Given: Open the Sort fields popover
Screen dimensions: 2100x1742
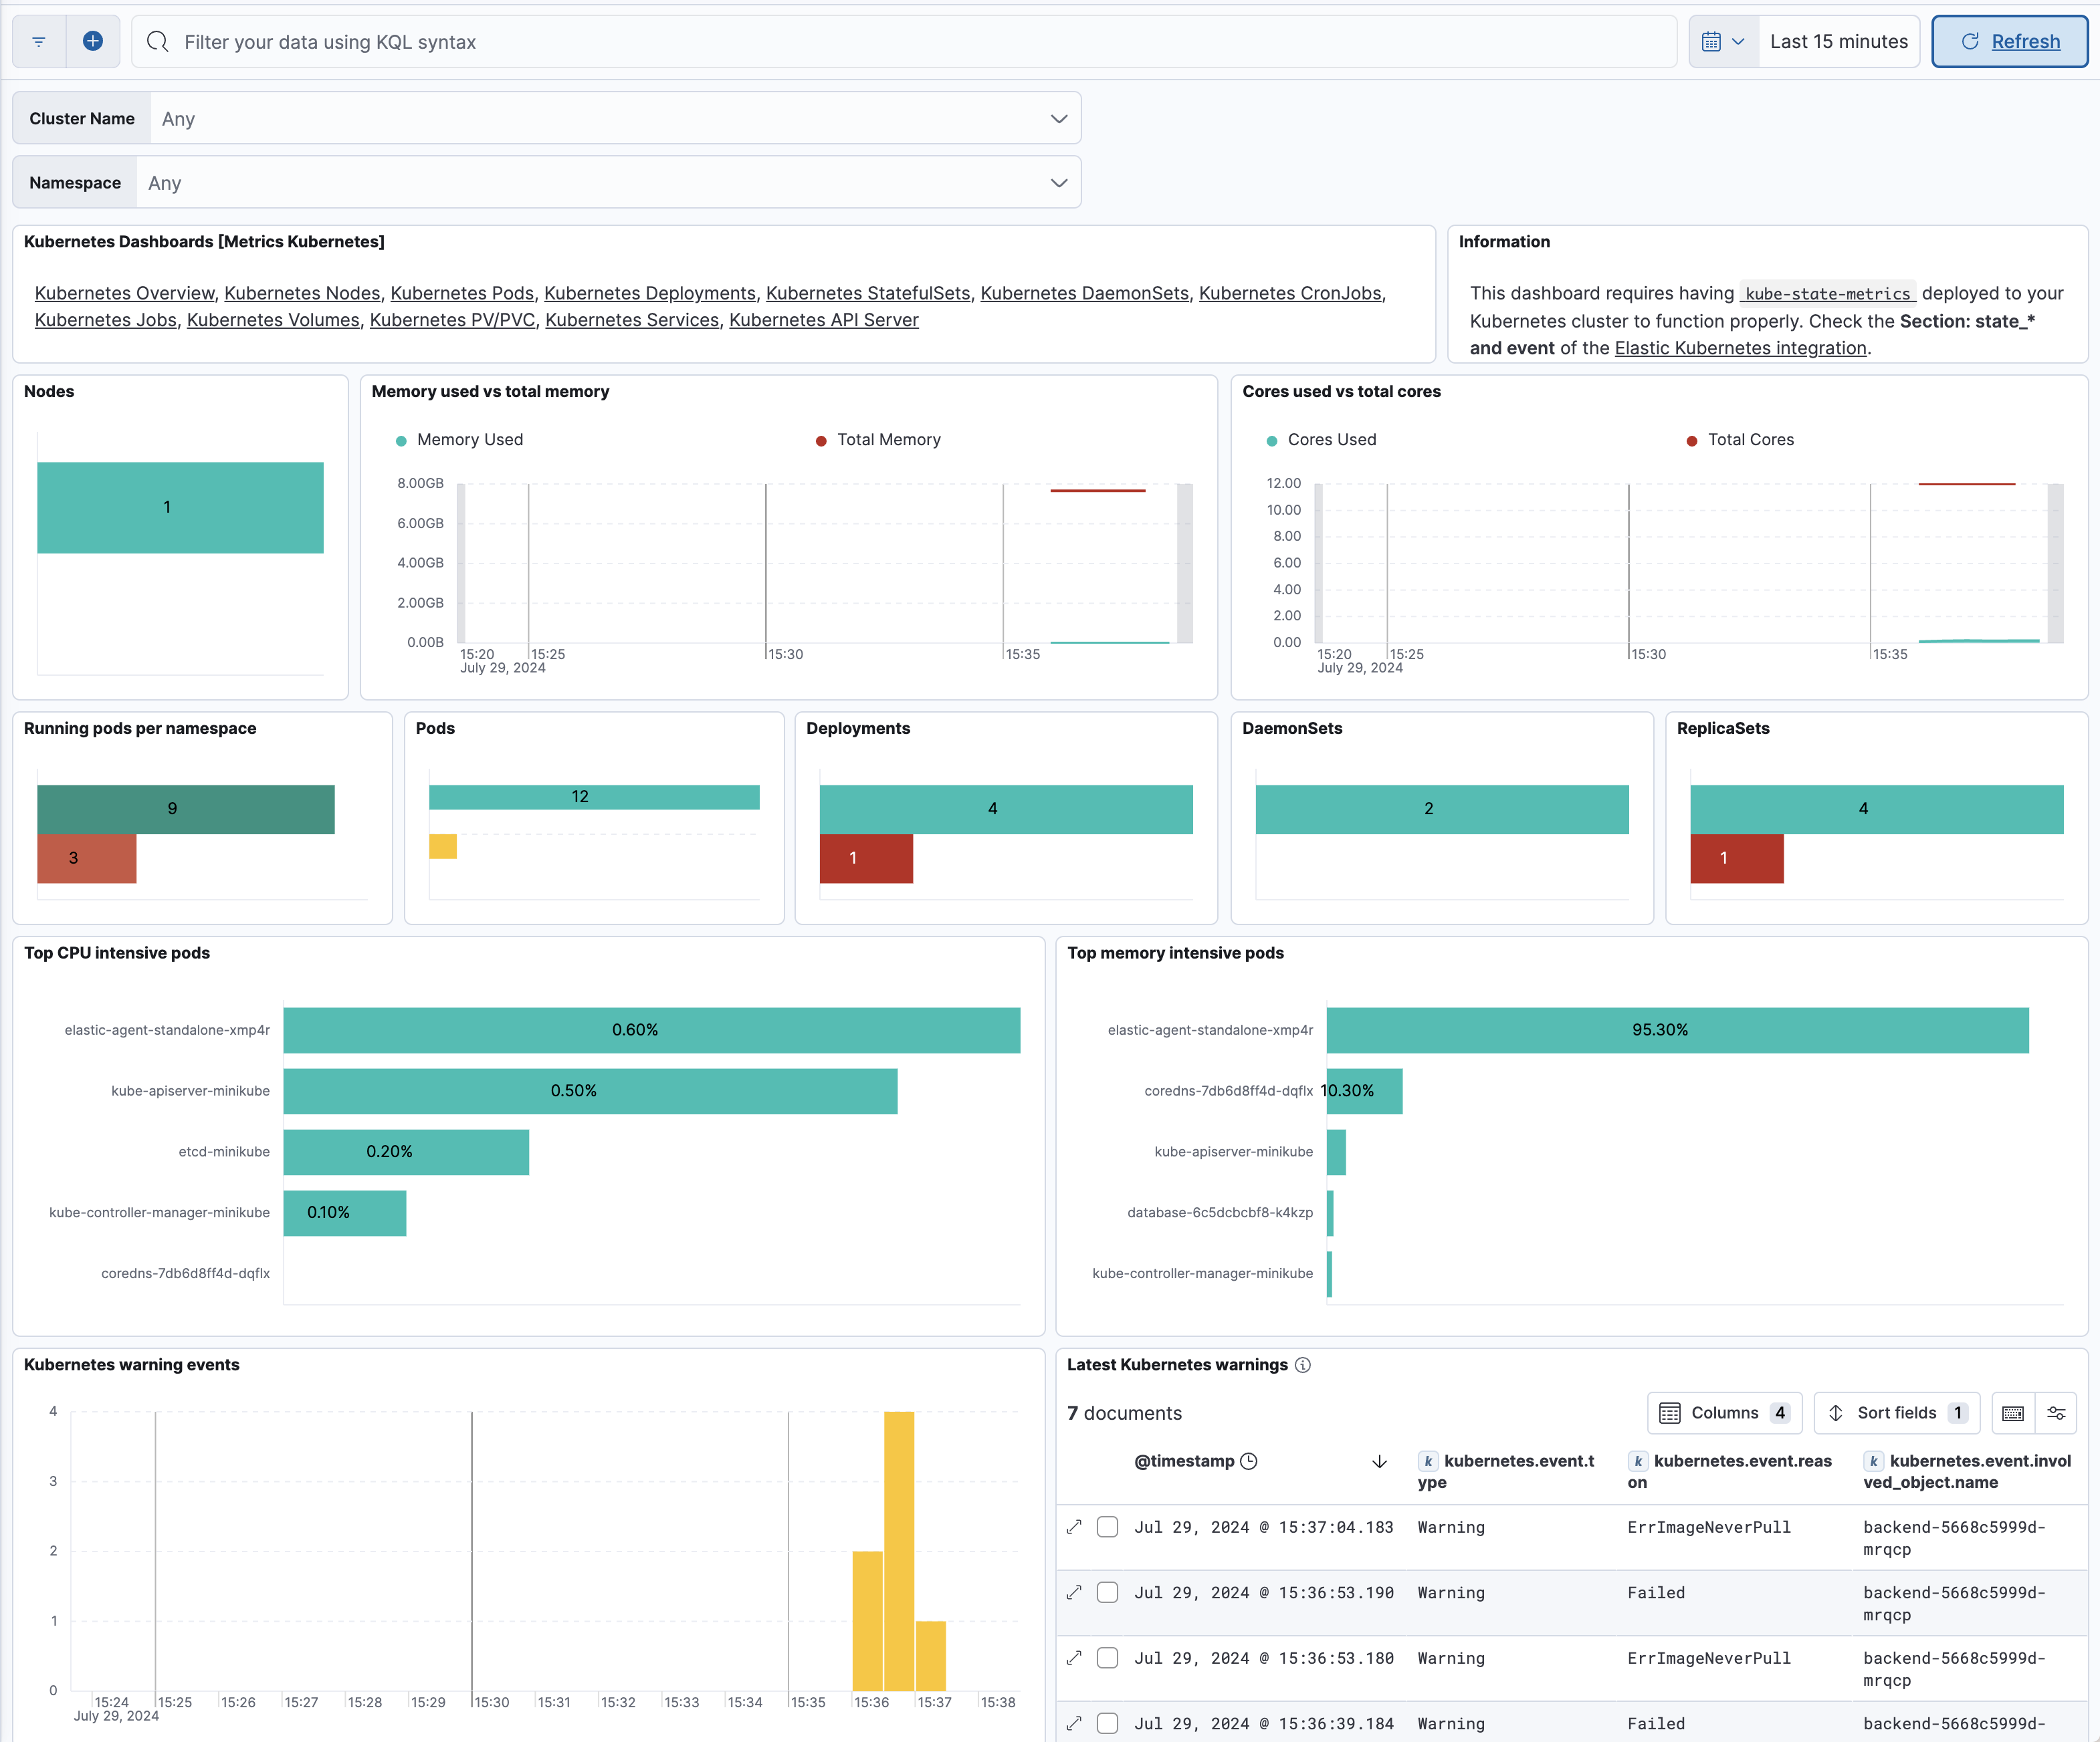Looking at the screenshot, I should [1896, 1412].
